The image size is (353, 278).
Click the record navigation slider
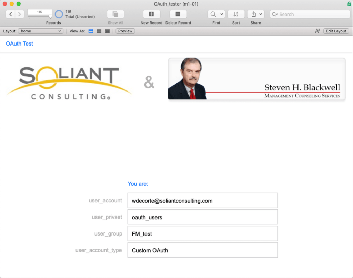pos(40,16)
